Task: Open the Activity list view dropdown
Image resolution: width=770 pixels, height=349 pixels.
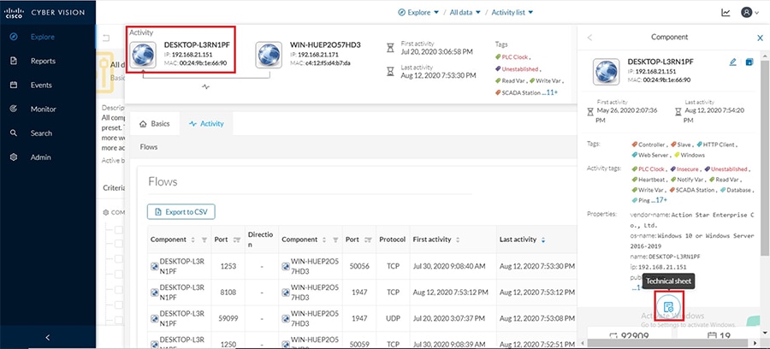Action: [512, 12]
